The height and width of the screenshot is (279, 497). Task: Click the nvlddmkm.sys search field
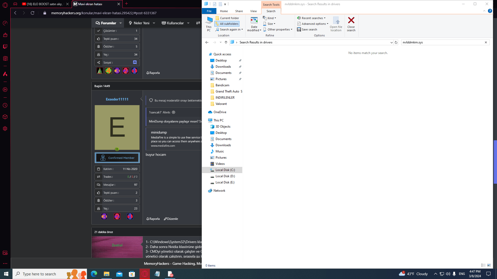pos(442,42)
